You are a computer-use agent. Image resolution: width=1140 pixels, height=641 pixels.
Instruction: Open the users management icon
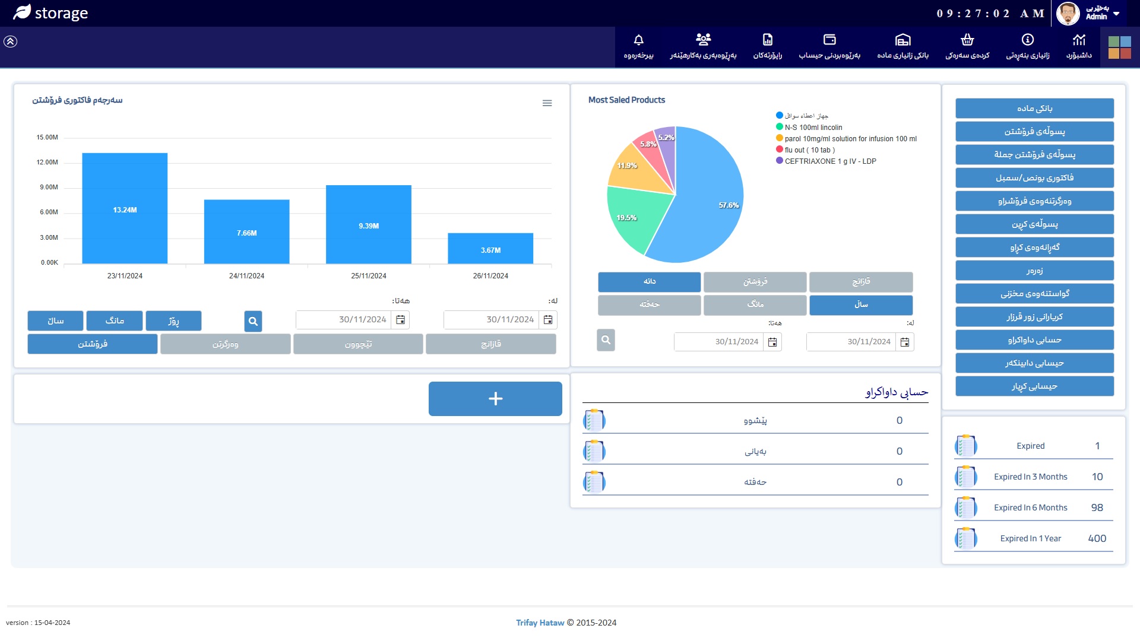[703, 40]
